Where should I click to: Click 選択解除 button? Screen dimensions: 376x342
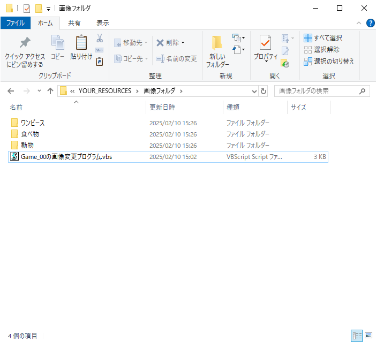(x=321, y=50)
